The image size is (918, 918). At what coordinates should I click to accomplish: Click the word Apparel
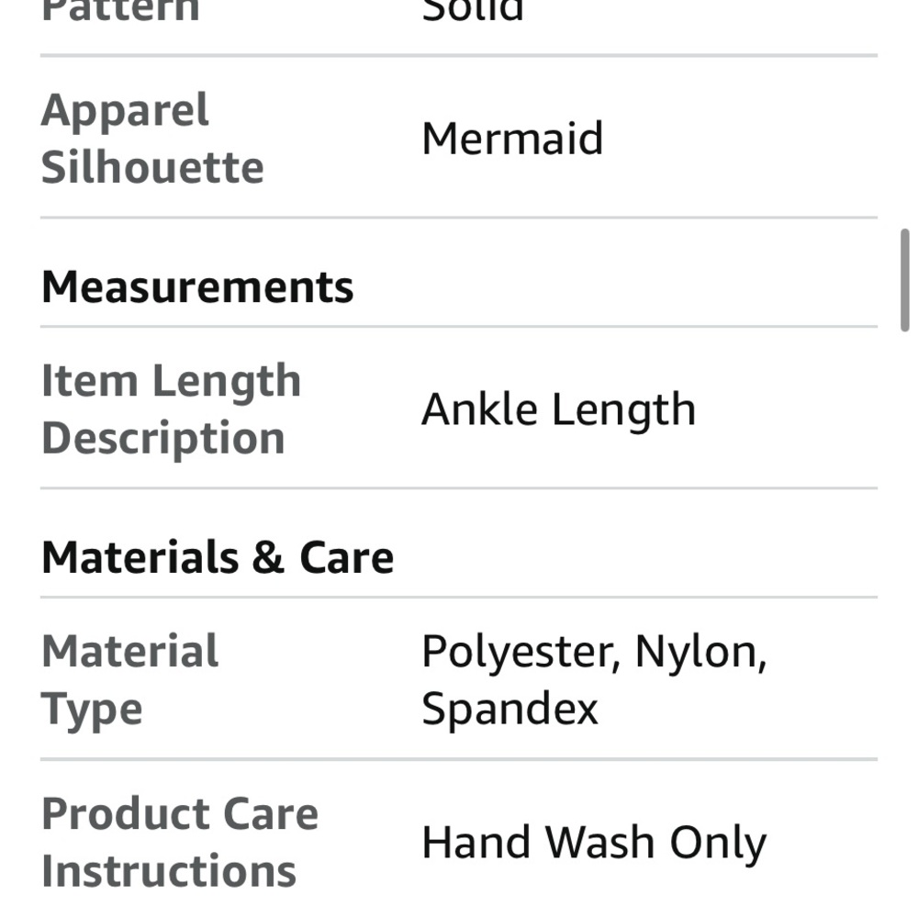pyautogui.click(x=126, y=111)
